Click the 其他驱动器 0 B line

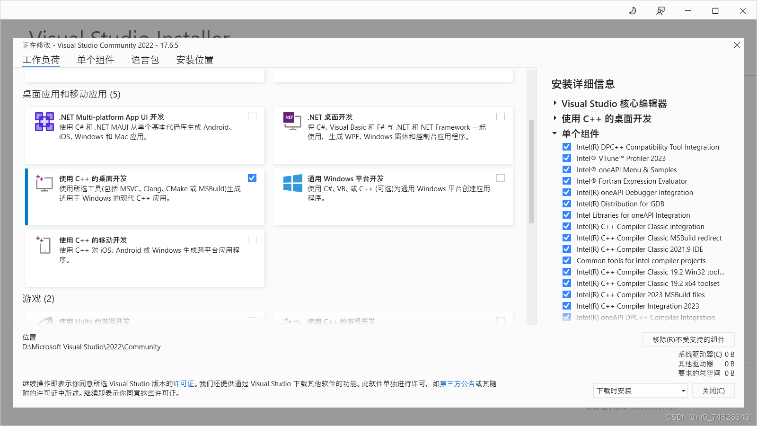tap(706, 364)
